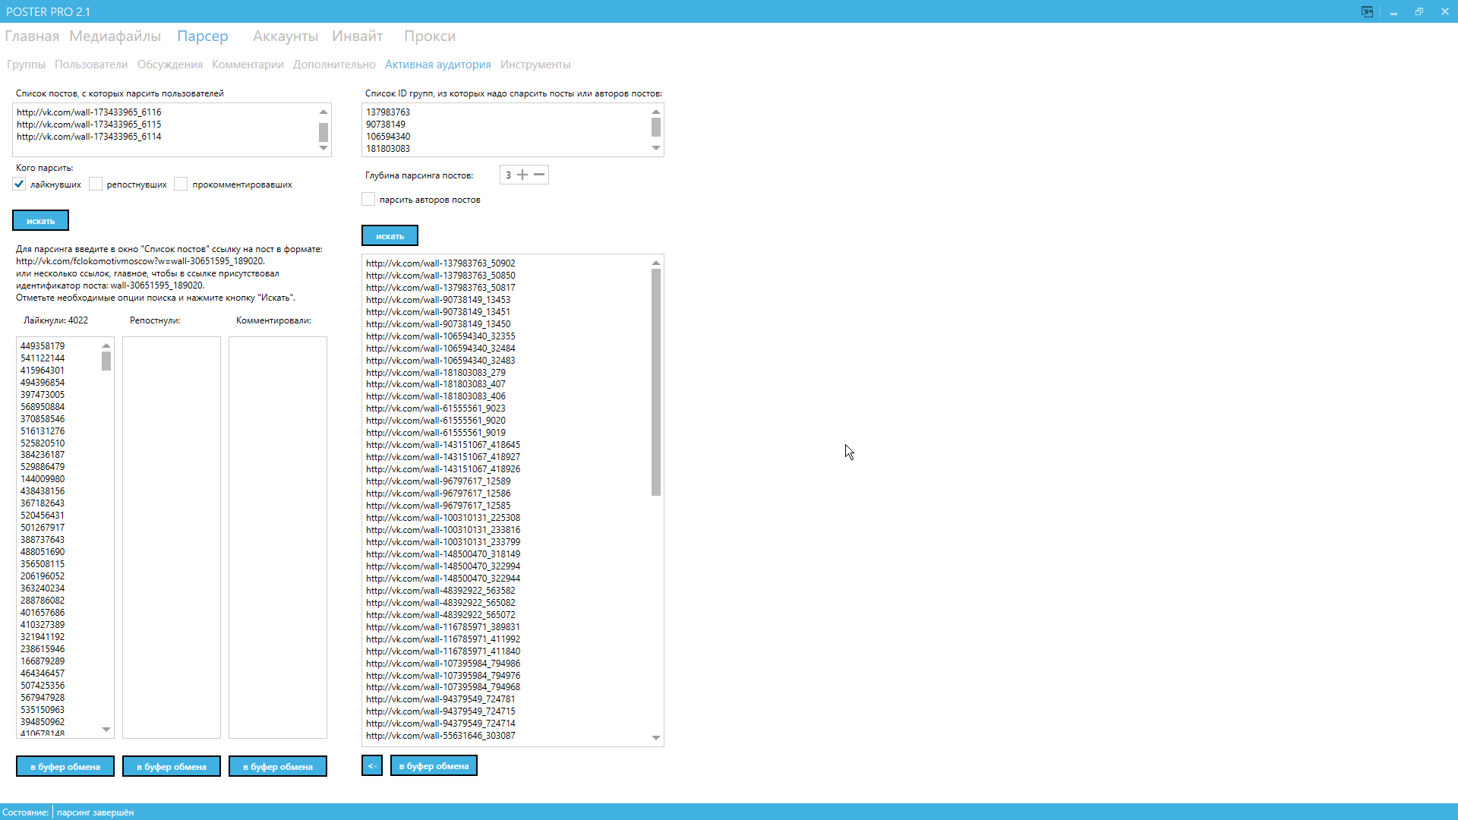This screenshot has height=820, width=1458.
Task: Click the minus icon for parsing depth
Action: point(539,175)
